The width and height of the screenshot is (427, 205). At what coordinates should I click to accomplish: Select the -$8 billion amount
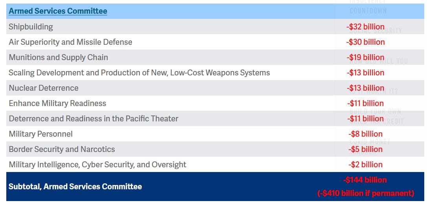(365, 134)
